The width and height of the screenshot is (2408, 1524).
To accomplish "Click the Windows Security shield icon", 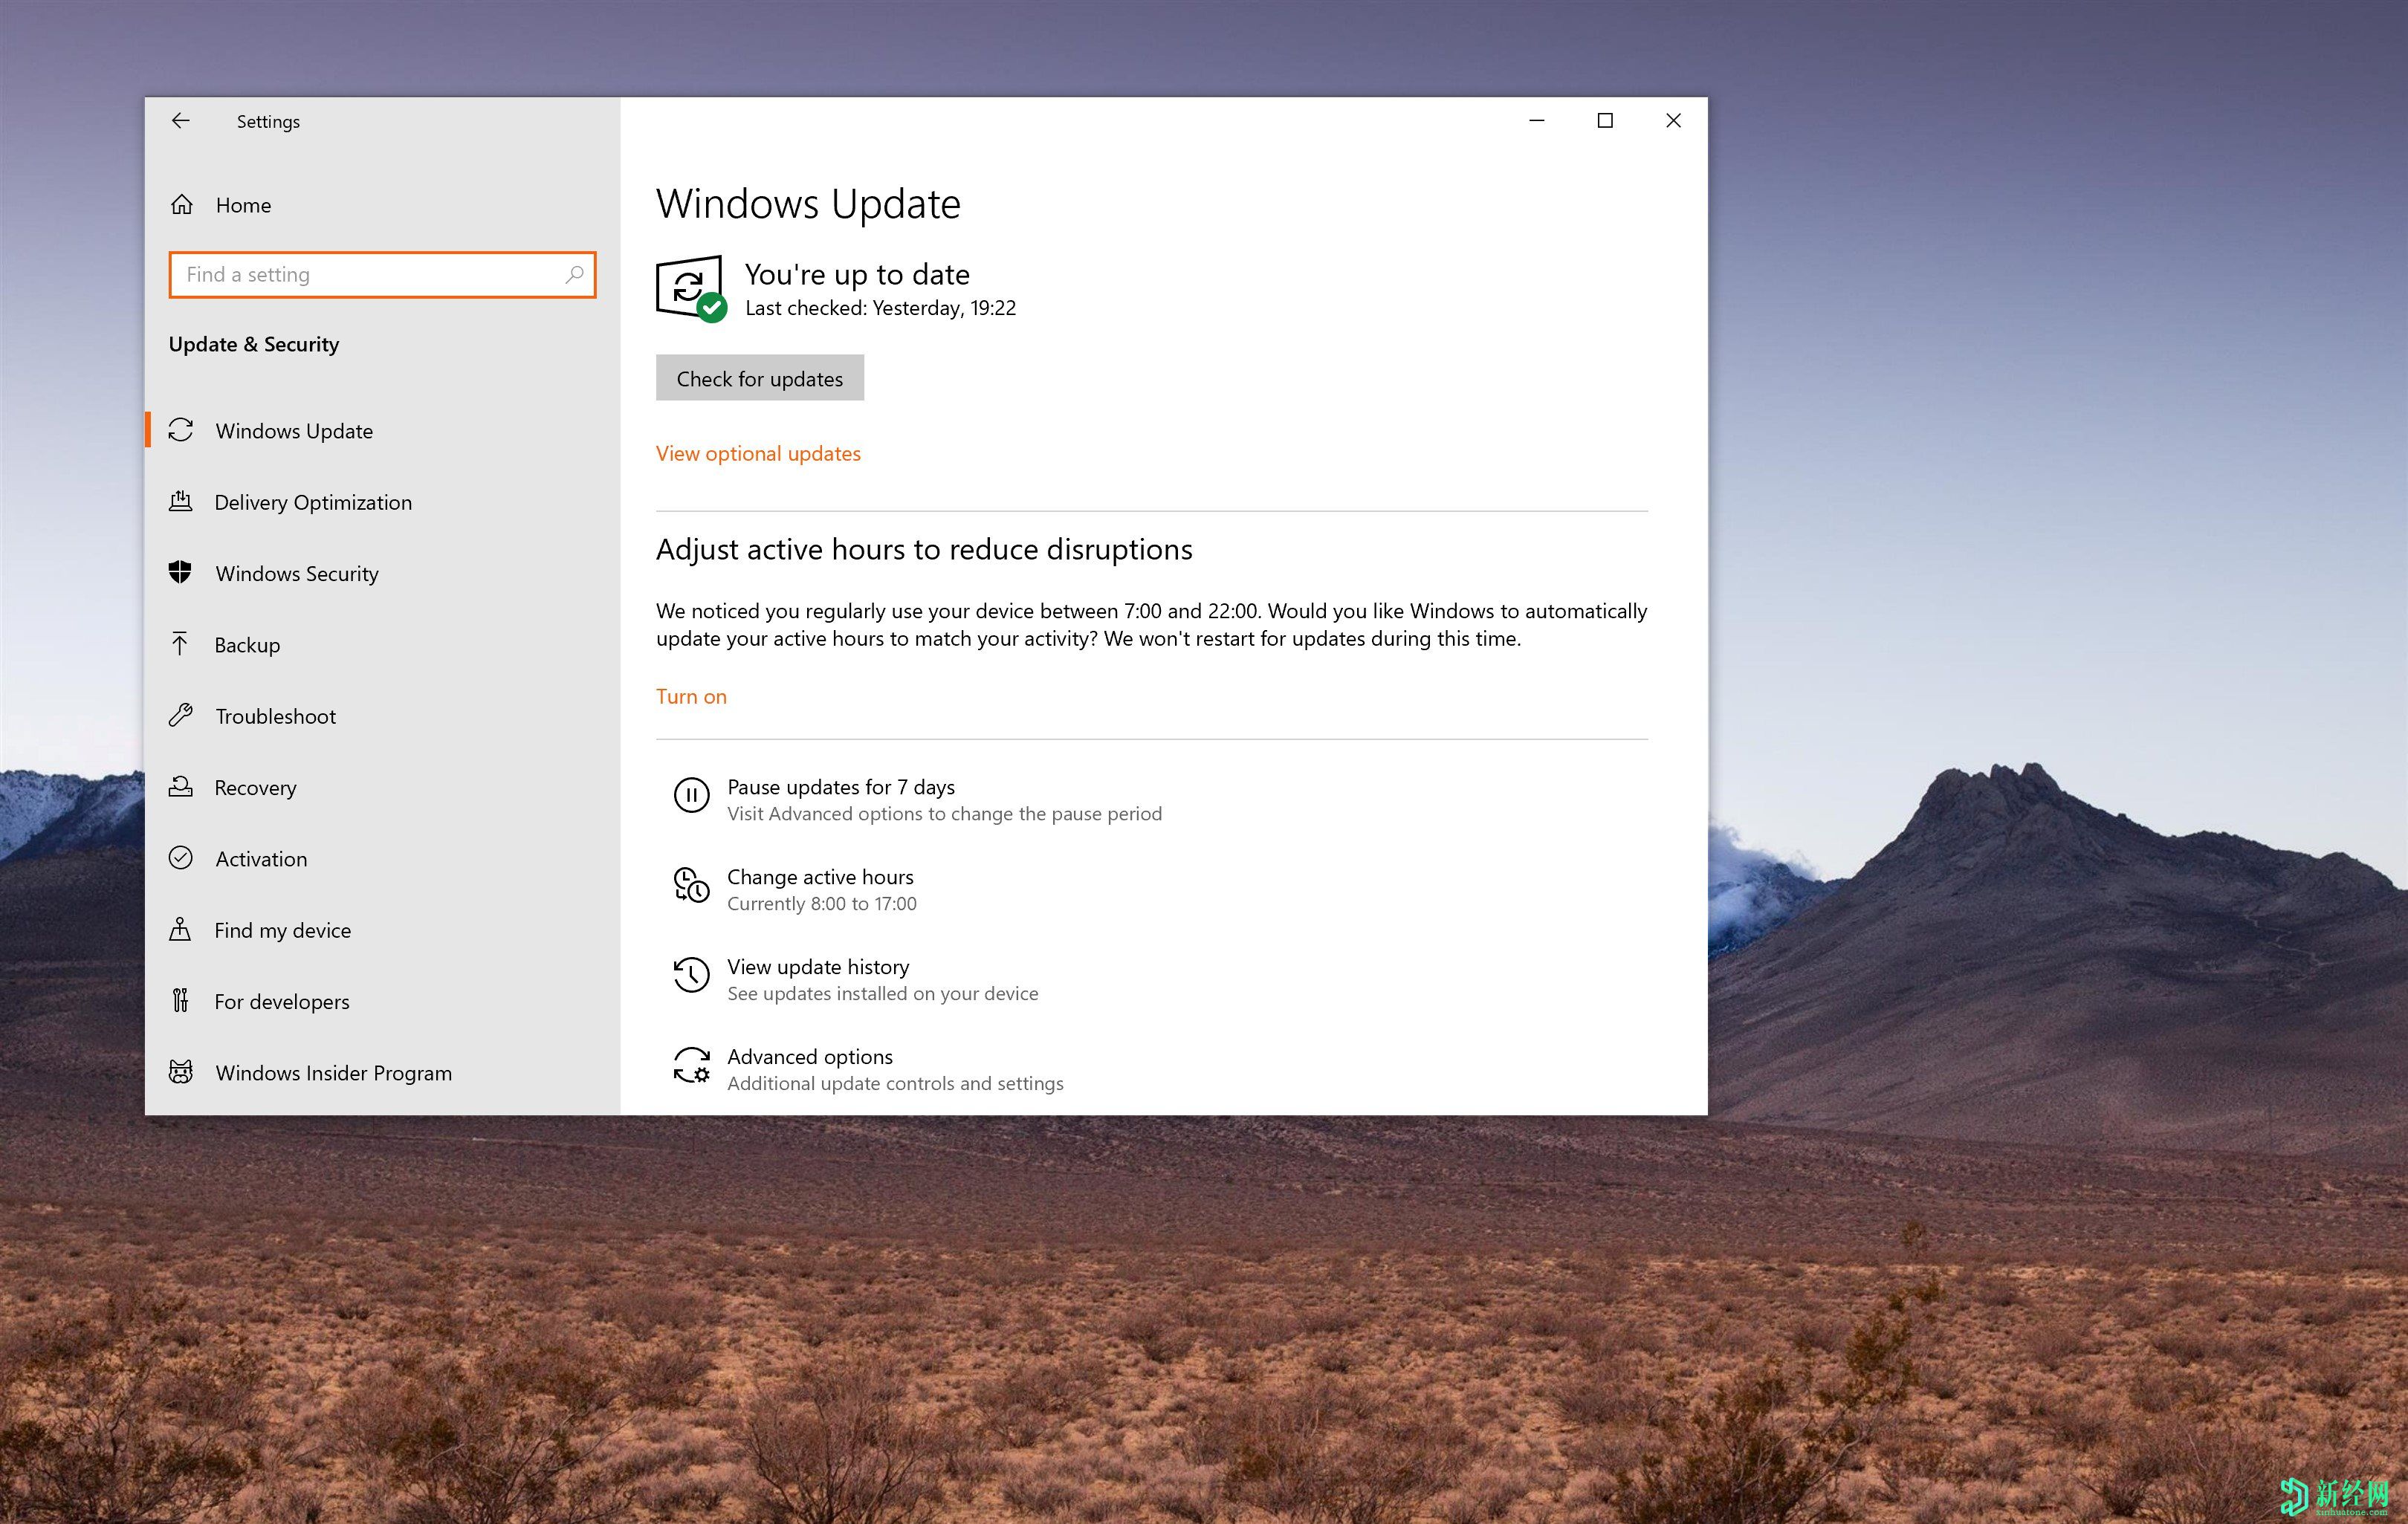I will coord(180,572).
